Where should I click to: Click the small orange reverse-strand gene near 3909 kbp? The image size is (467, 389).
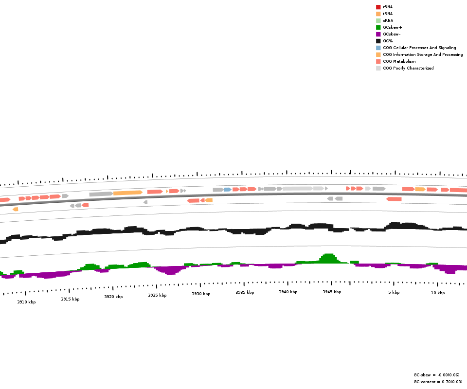16,209
